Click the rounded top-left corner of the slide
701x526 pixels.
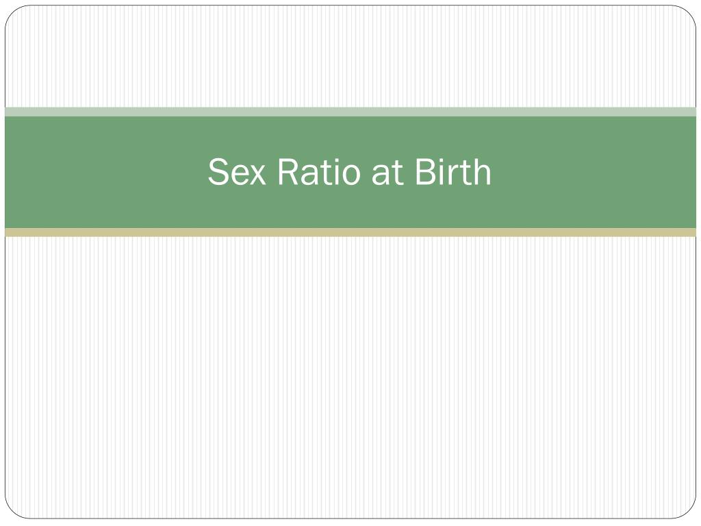pos(14,14)
